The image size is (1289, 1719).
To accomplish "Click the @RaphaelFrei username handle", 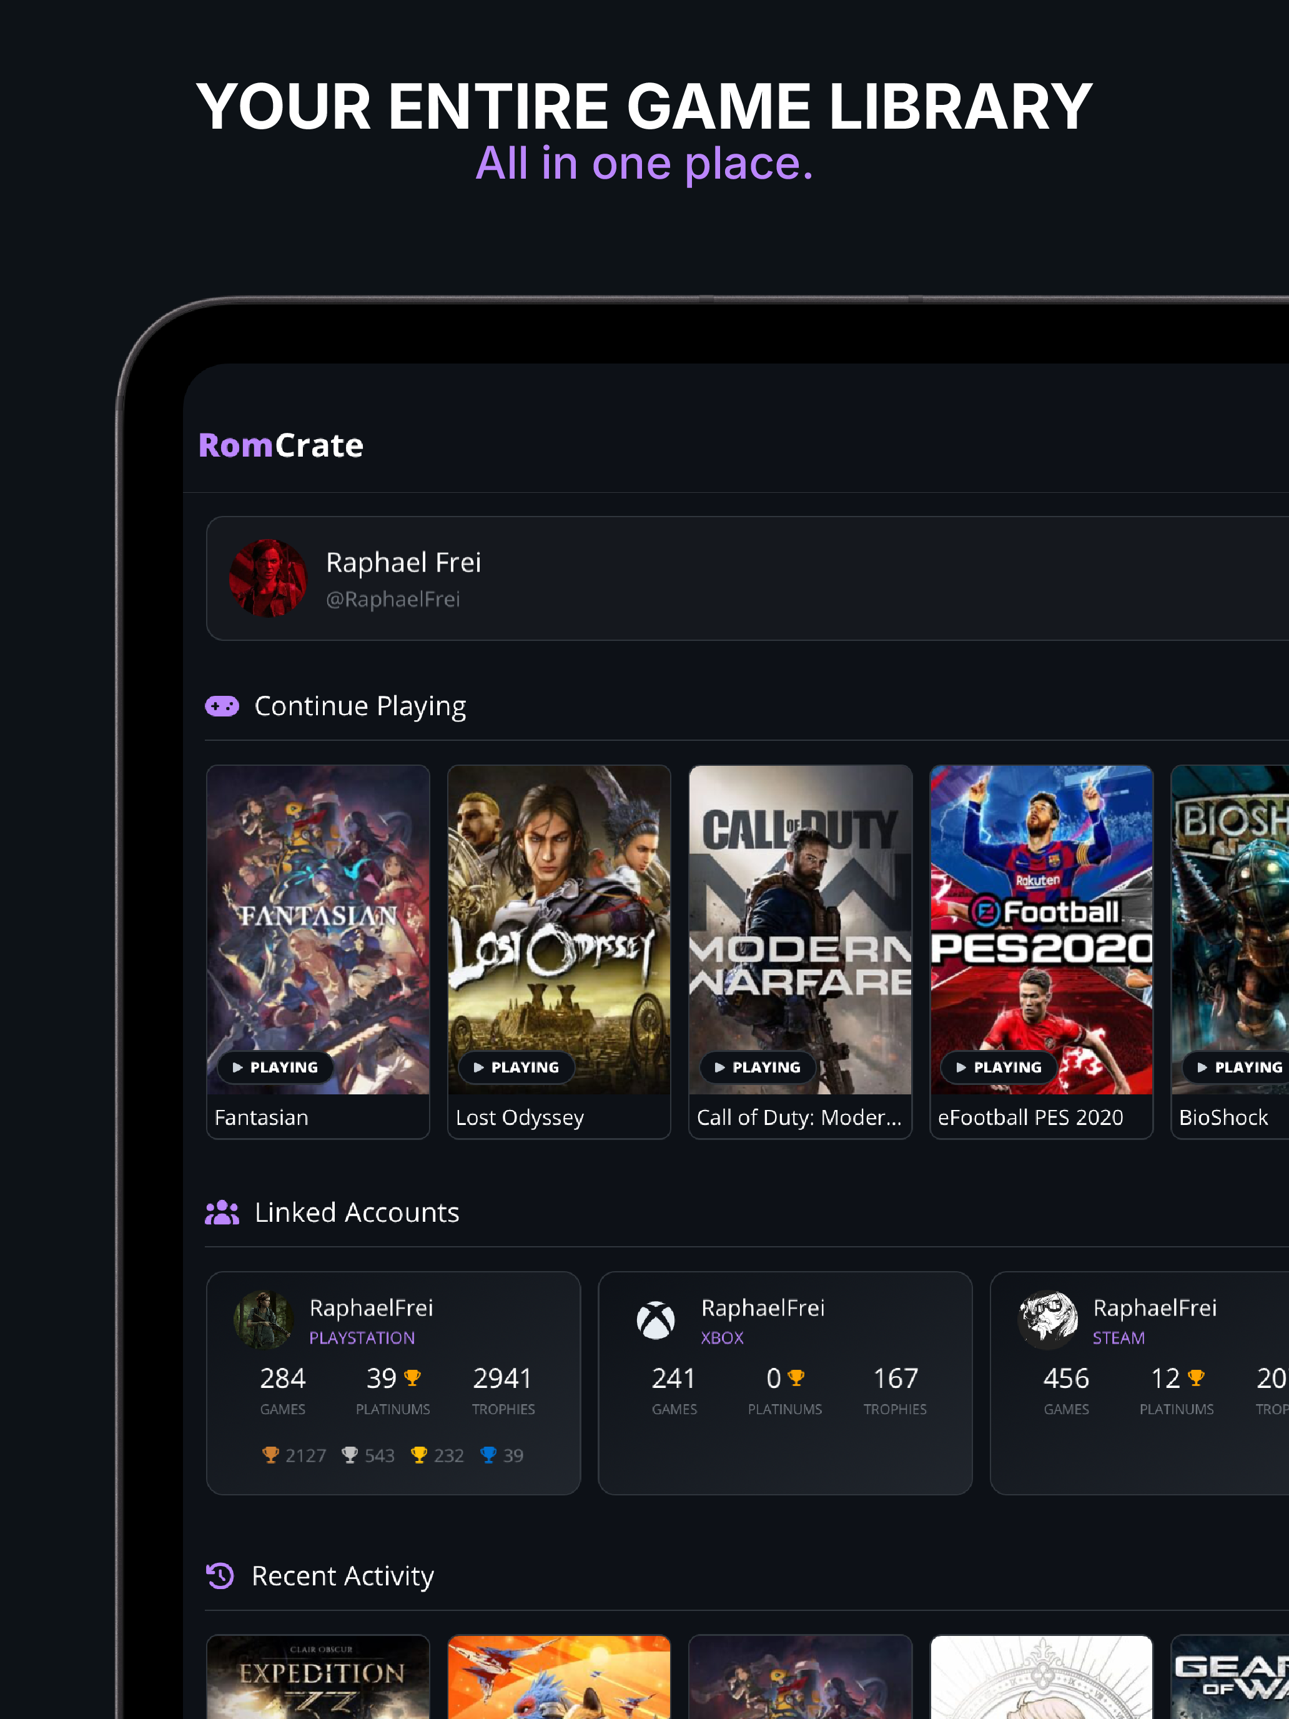I will click(392, 599).
